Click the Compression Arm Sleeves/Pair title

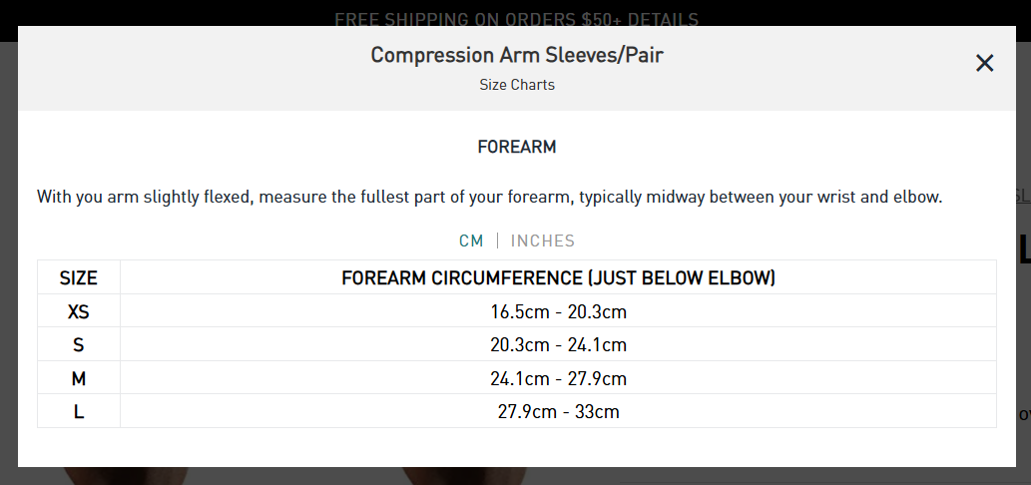(517, 55)
